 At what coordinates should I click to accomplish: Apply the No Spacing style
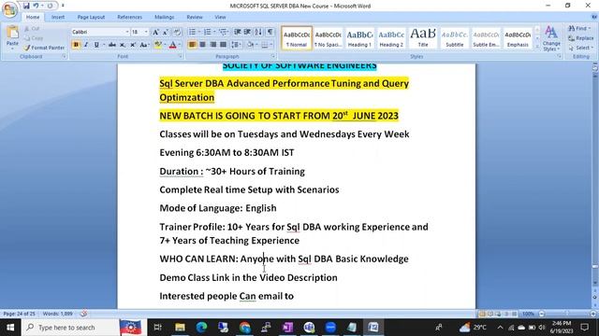coord(329,37)
